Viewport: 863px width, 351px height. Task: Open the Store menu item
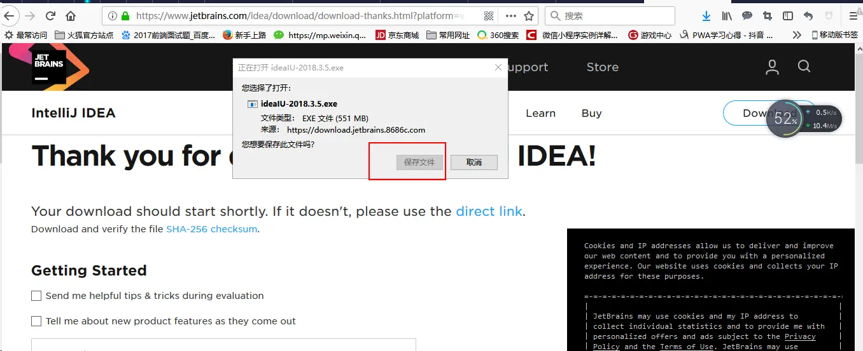pos(603,67)
